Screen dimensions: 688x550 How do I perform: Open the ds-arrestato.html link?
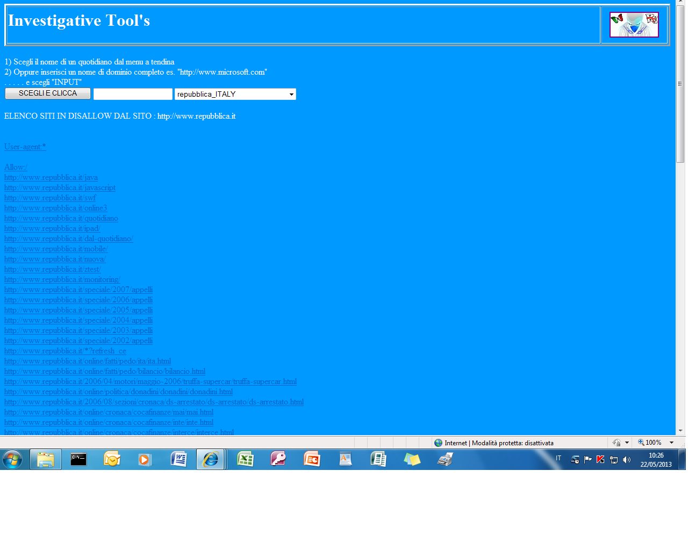154,402
